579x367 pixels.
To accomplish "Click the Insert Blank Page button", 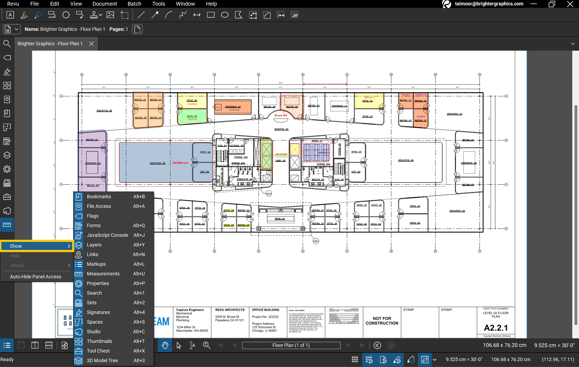I will point(137,29).
